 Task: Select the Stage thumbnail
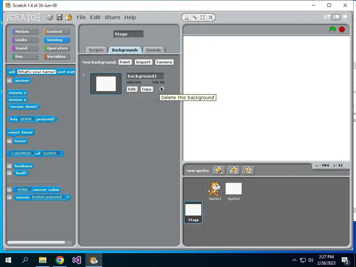tap(193, 212)
